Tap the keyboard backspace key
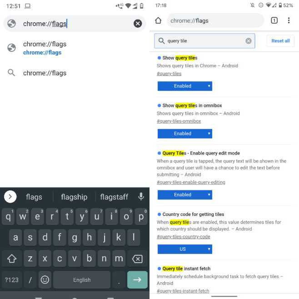Screen dimensions: 299x299 pos(137,259)
